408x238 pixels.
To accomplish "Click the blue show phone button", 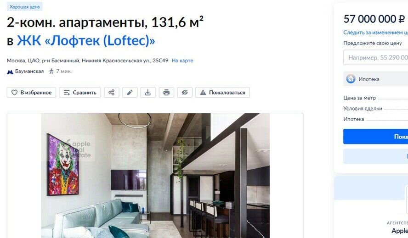I will (375, 136).
